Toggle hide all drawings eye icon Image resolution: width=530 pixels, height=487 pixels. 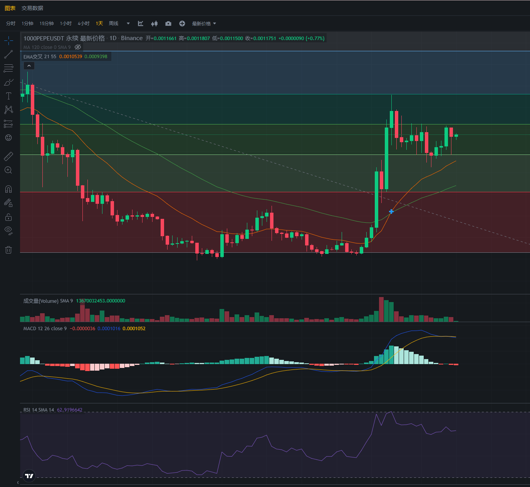point(8,231)
